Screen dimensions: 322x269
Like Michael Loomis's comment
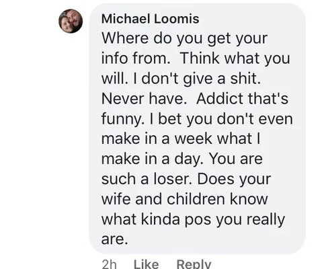[147, 264]
